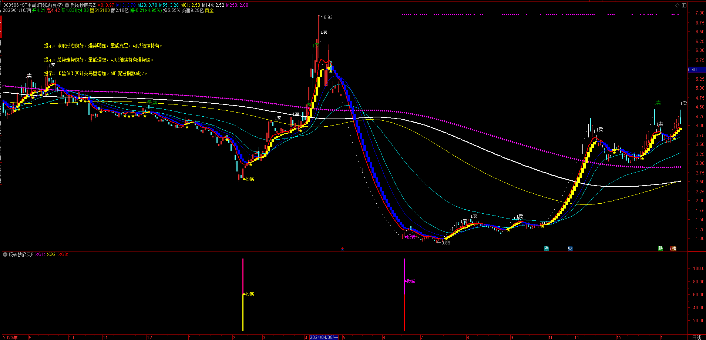The image size is (706, 340).
Task: Click the 0.89 lowest price label
Action: pyautogui.click(x=446, y=243)
